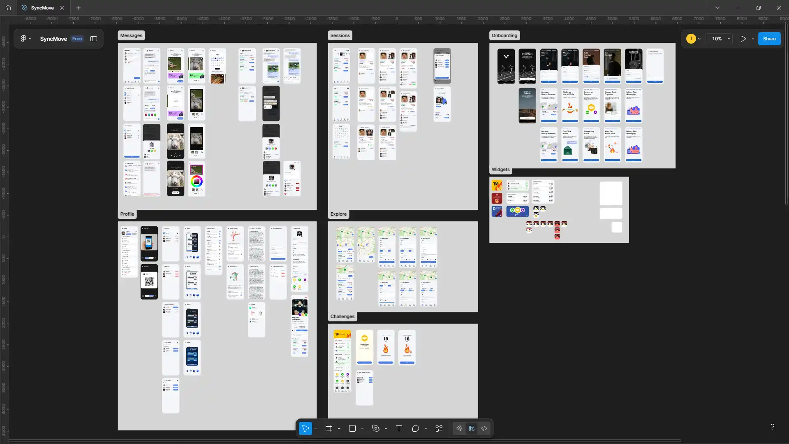Screen dimensions: 789x444
Task: Switch to the SyncMove file tab
Action: coord(42,8)
